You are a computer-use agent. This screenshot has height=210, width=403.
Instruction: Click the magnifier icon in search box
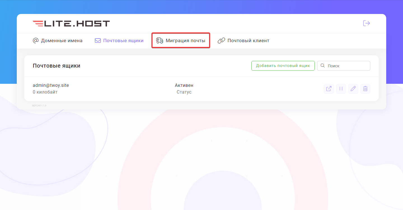[323, 66]
